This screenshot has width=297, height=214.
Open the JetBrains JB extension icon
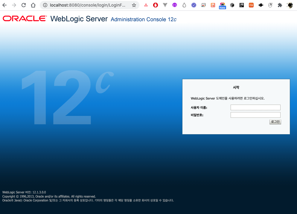tap(242, 5)
